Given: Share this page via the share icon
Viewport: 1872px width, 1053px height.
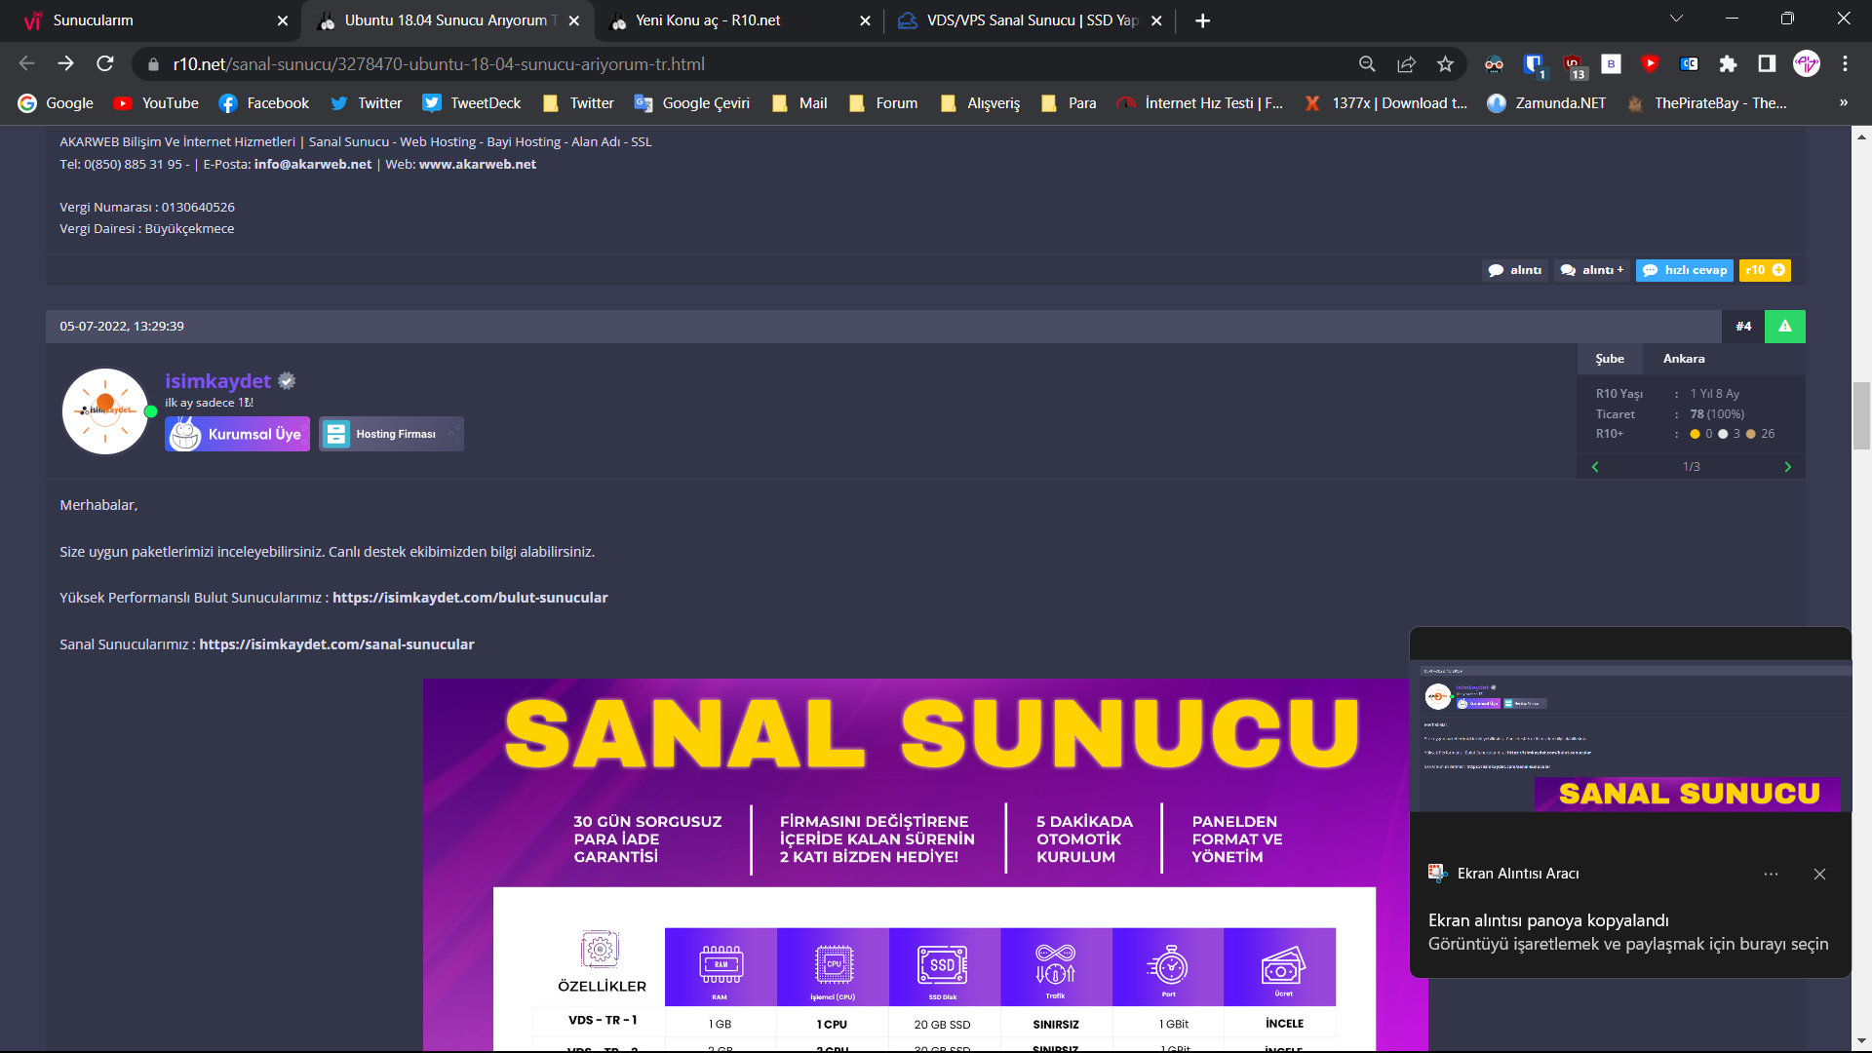Looking at the screenshot, I should (1406, 63).
